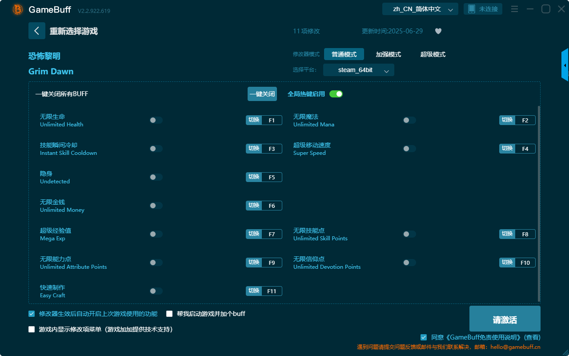Uncheck the GameBuff disclaimer agreement checkbox

[x=424, y=337]
